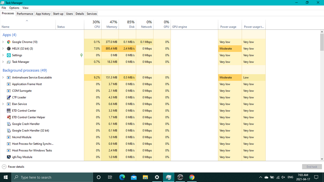Open the Options menu
Screen dimensions: 324x182
pyautogui.click(x=14, y=8)
